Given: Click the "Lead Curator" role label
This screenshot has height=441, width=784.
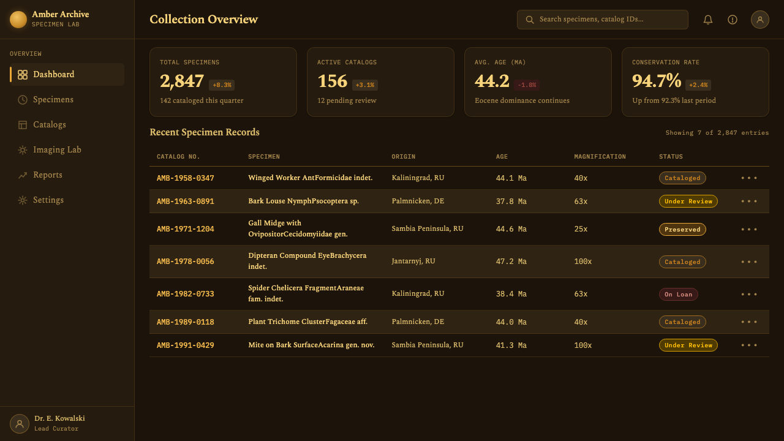Looking at the screenshot, I should 56,429.
